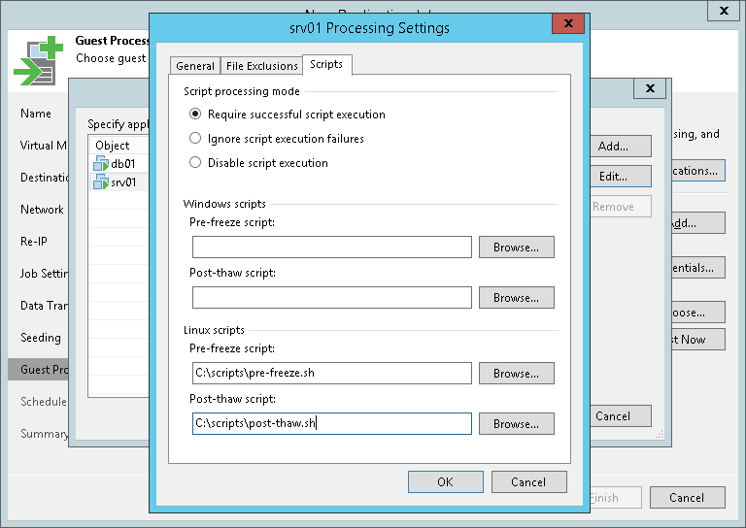Viewport: 746px width, 528px height.
Task: Cancel the srv01 Processing Settings dialog
Action: pyautogui.click(x=527, y=481)
